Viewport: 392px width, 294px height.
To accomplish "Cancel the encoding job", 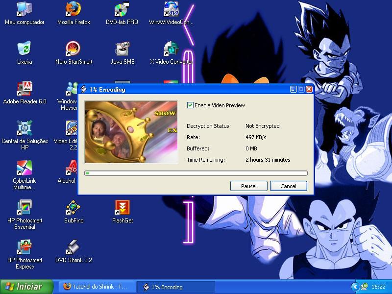I will coord(288,186).
